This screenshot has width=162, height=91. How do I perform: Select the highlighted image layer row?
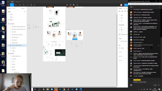(17, 45)
